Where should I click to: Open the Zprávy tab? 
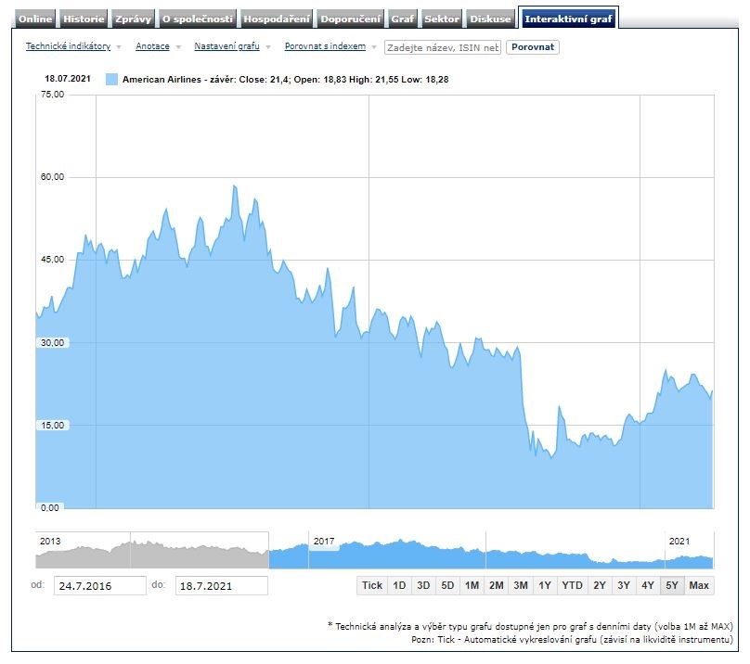[132, 19]
